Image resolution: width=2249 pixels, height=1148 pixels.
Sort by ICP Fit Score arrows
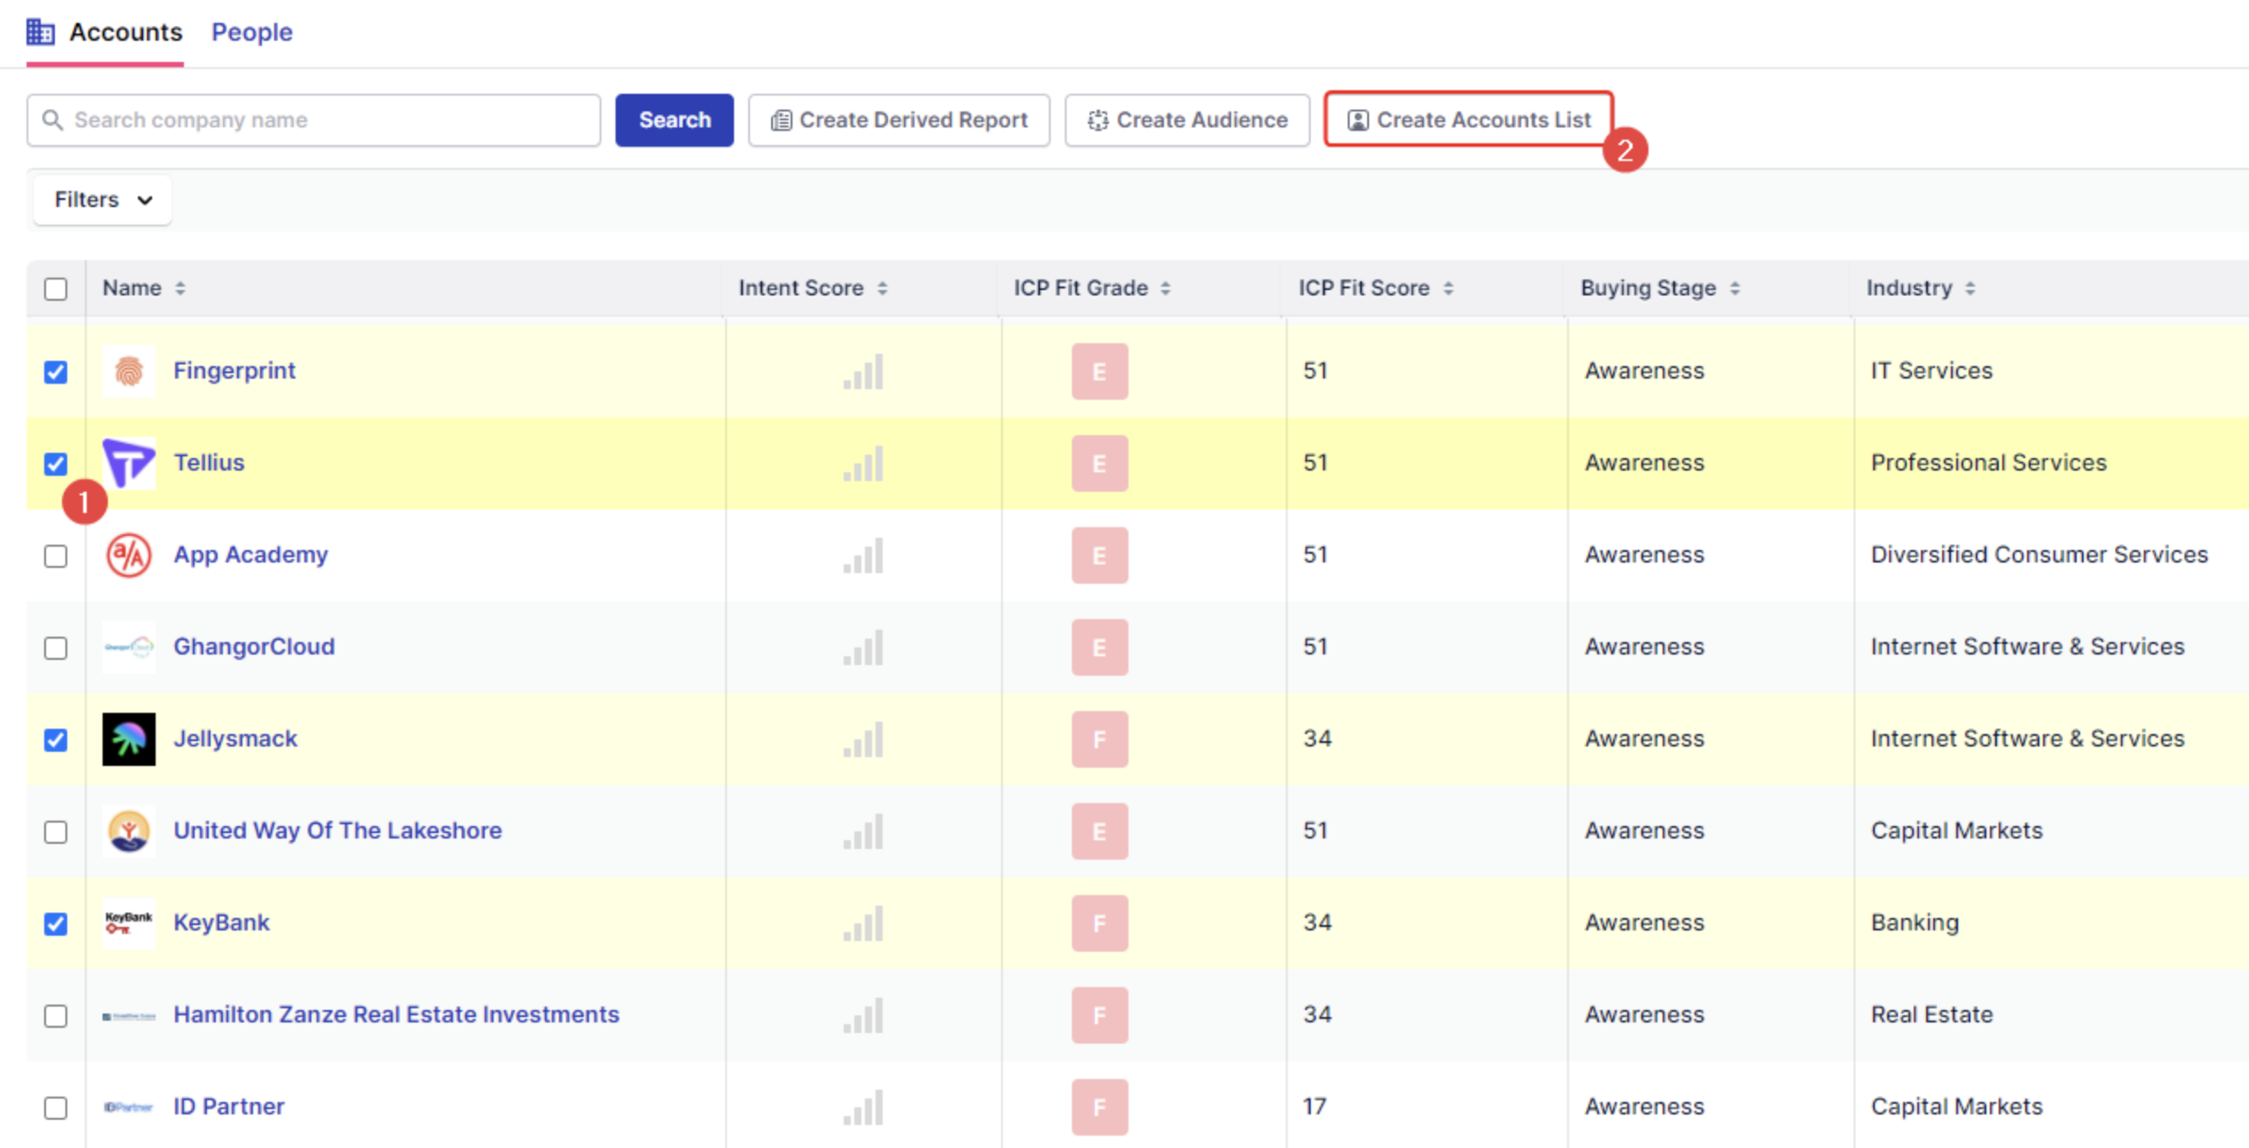click(1449, 288)
